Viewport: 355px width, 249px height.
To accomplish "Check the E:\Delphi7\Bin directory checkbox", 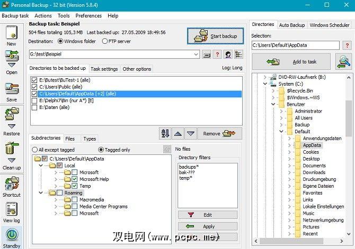I will click(34, 100).
